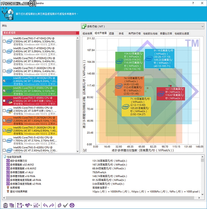Click the green multi-thread icon in combo box
The image size is (207, 209).
point(84,26)
